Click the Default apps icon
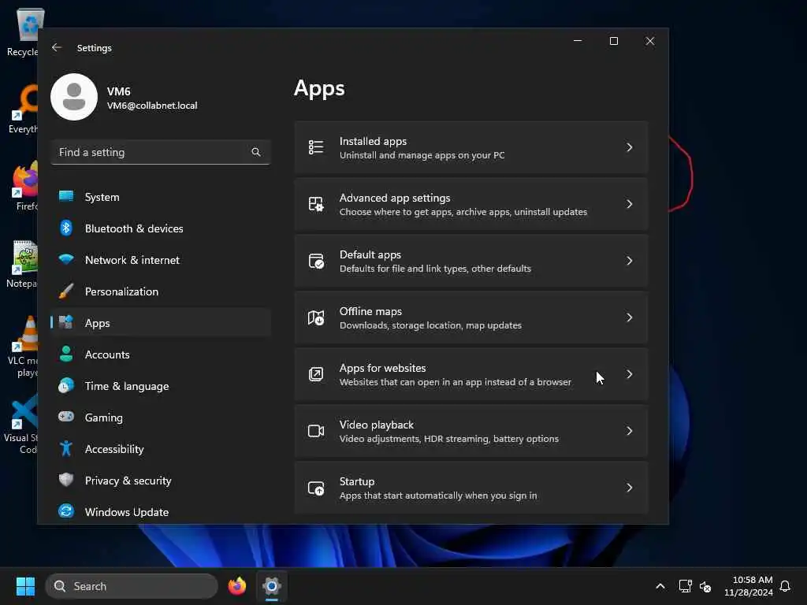The height and width of the screenshot is (605, 807). (x=316, y=261)
